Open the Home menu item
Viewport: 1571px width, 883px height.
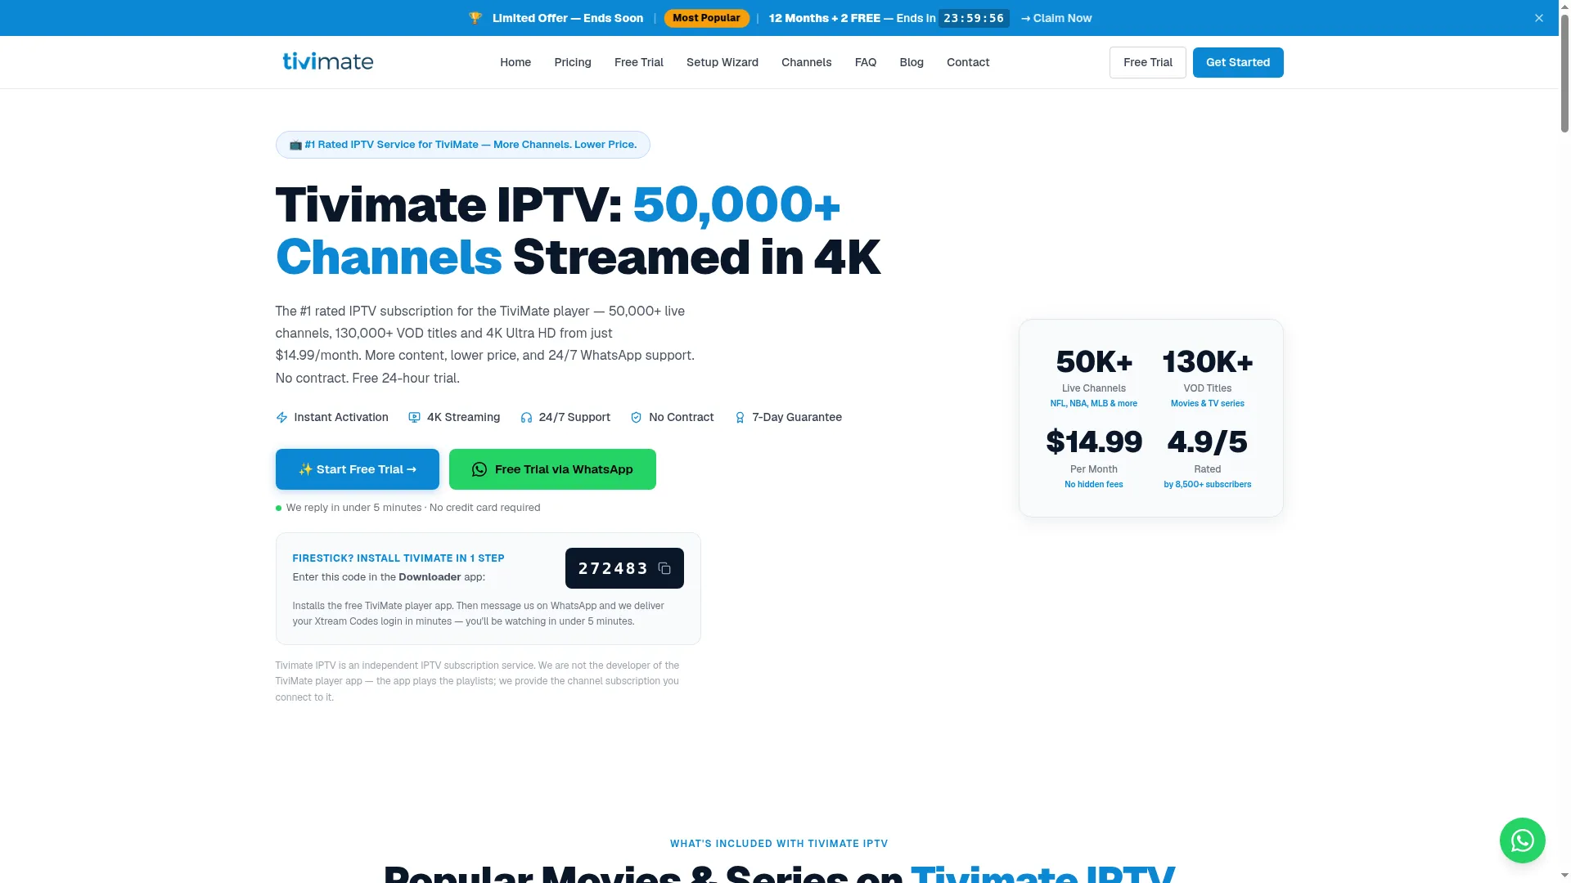[515, 62]
